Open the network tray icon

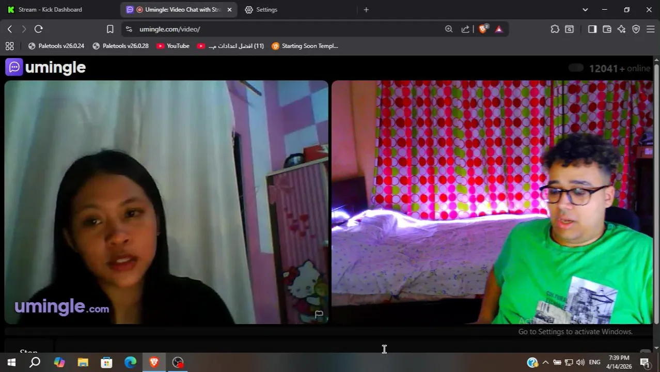569,362
